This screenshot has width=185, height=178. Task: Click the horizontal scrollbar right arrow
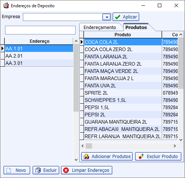(175, 146)
